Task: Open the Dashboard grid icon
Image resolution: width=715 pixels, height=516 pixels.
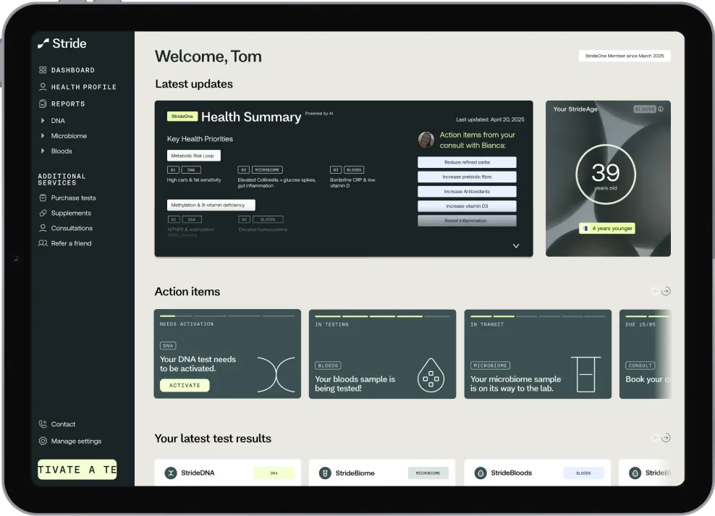Action: (x=43, y=69)
